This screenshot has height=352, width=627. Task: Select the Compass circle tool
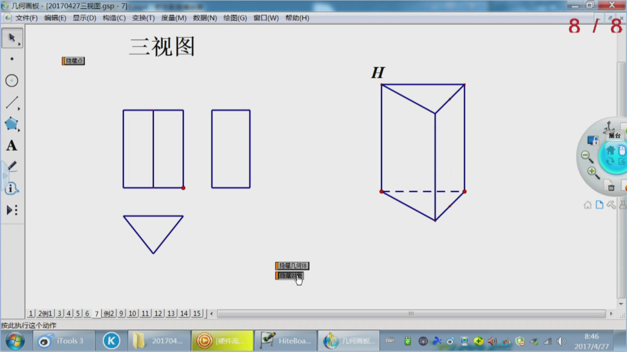12,81
